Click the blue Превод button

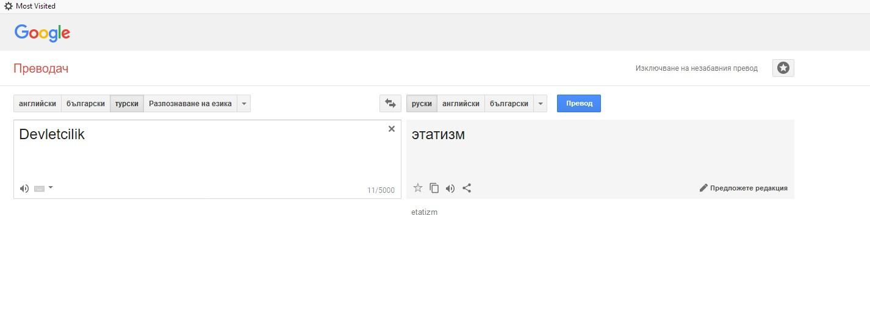tap(579, 104)
